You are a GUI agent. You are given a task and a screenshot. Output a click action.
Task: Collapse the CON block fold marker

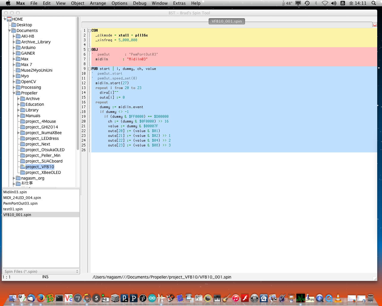[89, 30]
